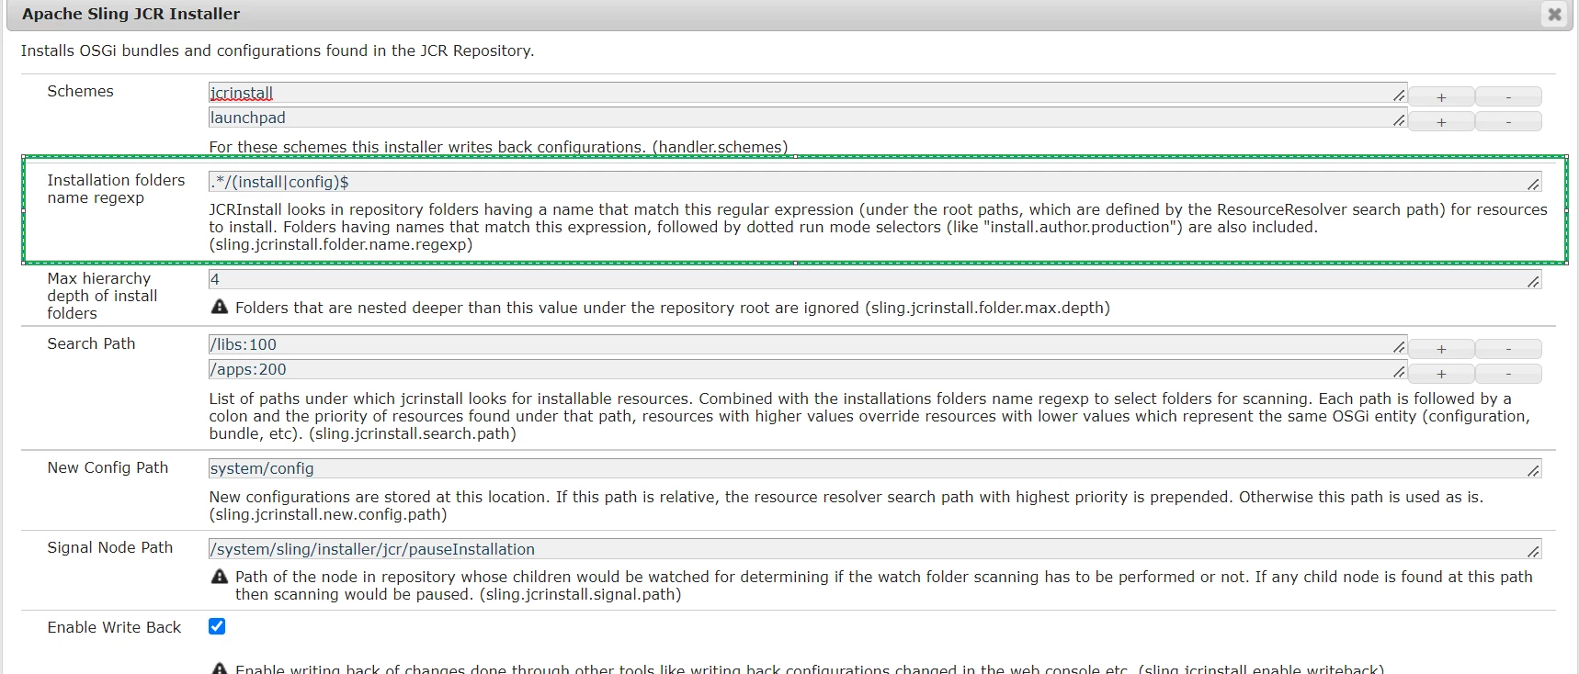This screenshot has width=1579, height=674.
Task: Click the 'List of paths under which jcrinstall' description
Action: tap(869, 416)
